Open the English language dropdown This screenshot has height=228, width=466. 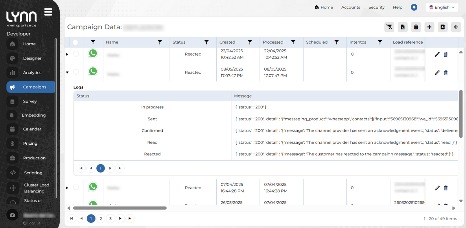pos(442,7)
